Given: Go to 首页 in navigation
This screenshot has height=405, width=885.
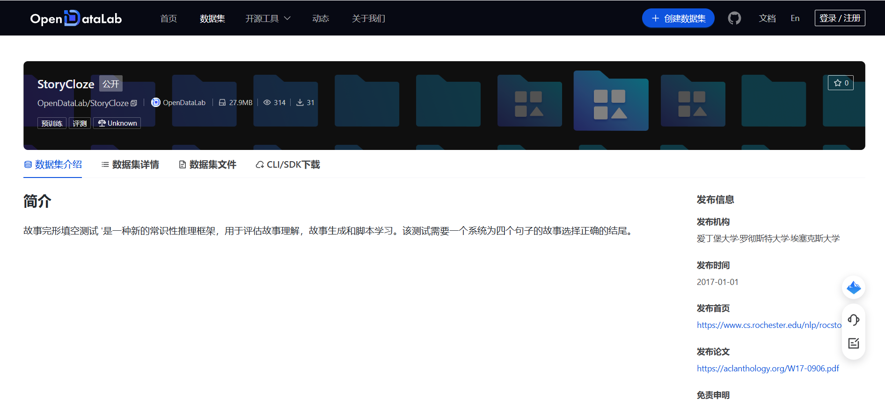Looking at the screenshot, I should (x=168, y=18).
